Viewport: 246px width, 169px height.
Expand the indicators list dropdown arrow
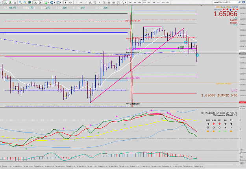pyautogui.click(x=48, y=2)
